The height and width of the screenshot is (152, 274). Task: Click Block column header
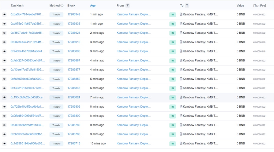[x=71, y=5]
